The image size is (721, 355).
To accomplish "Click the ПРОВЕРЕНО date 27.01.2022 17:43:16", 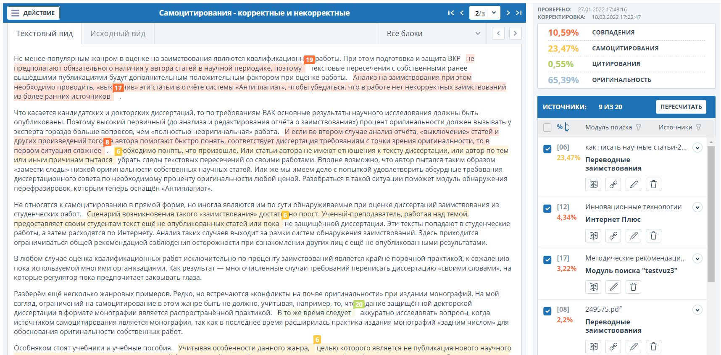I will coord(602,9).
